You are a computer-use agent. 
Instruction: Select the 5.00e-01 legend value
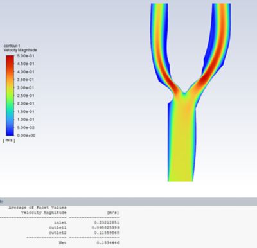(26, 56)
